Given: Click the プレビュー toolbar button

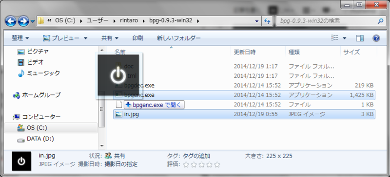Looking at the screenshot, I should [61, 38].
